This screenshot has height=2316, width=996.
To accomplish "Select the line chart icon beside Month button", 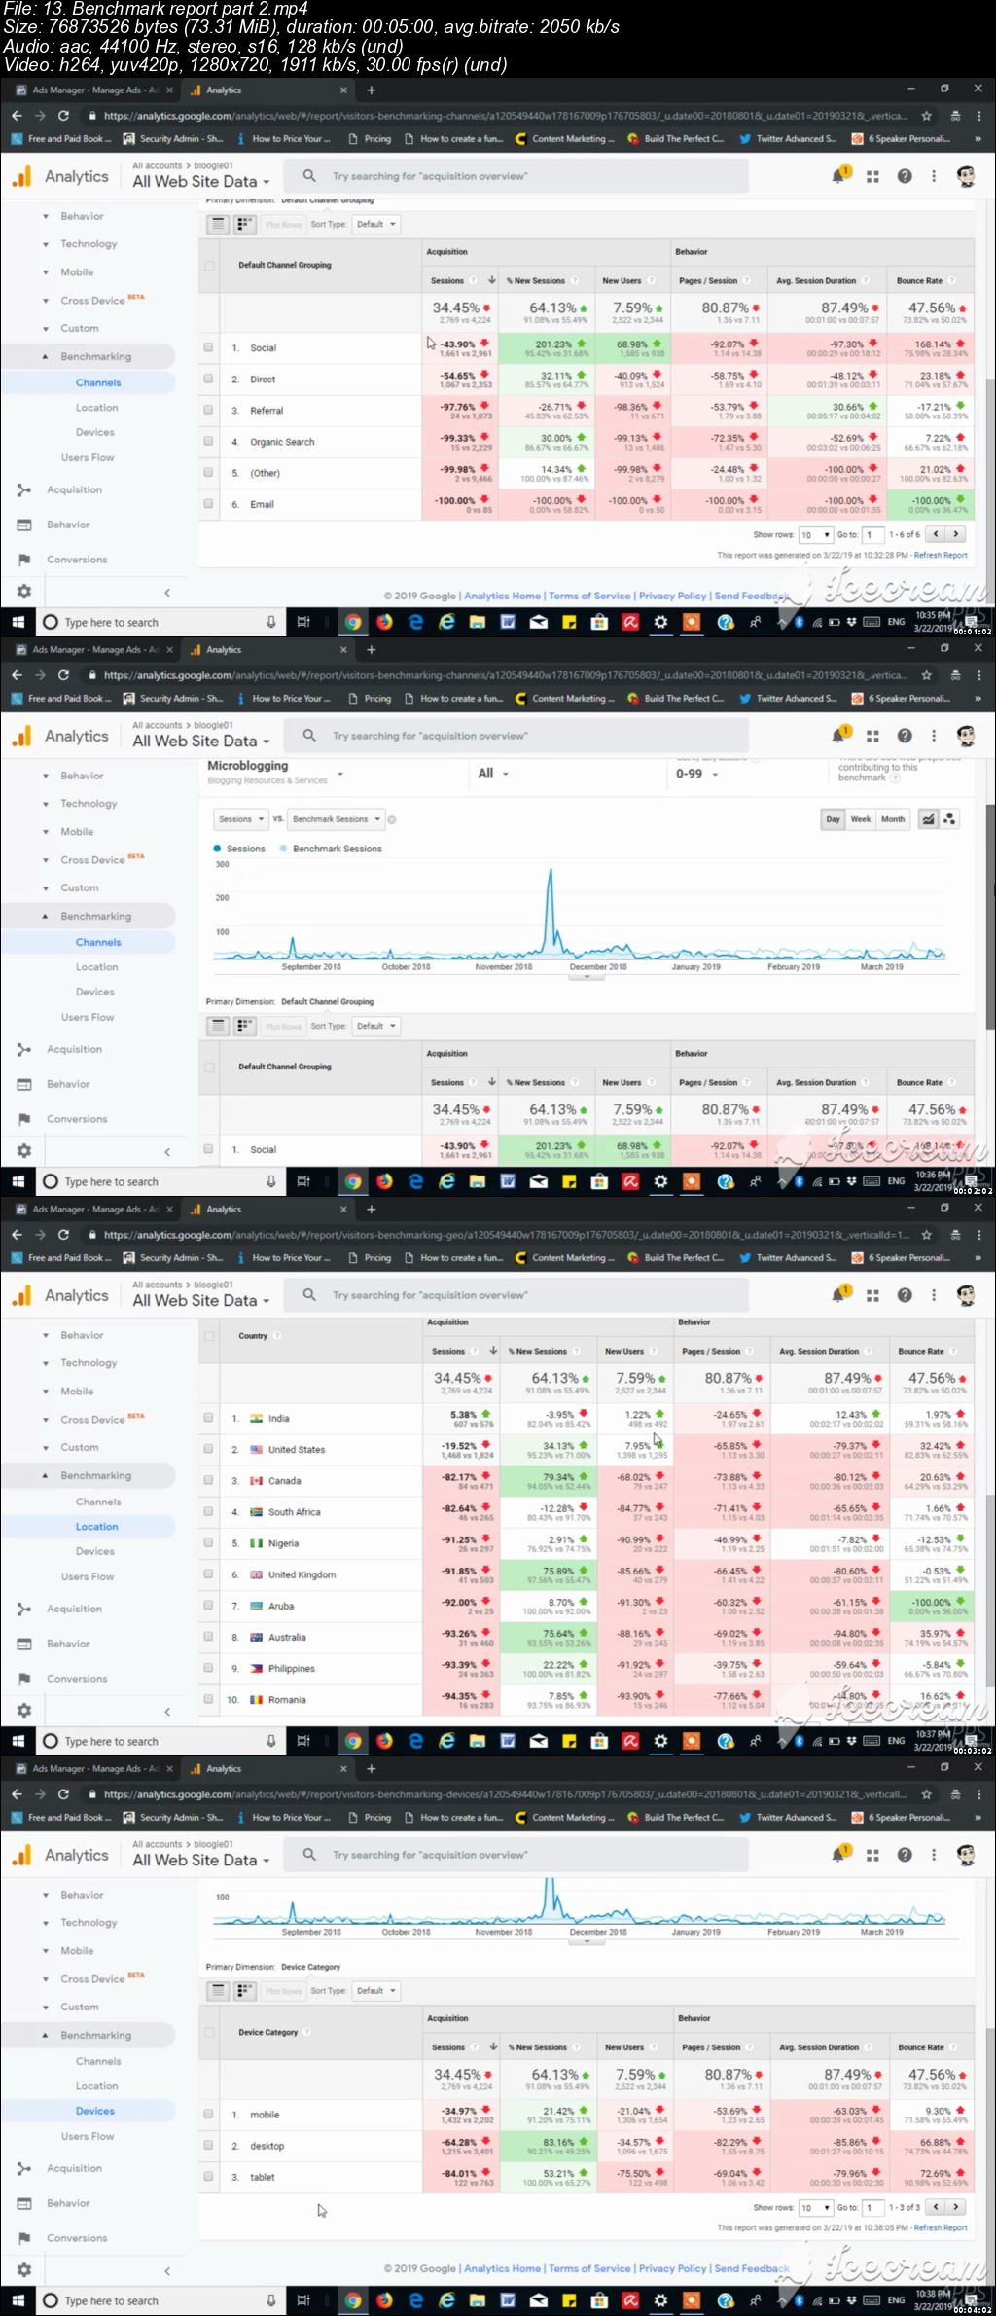I will pos(928,819).
